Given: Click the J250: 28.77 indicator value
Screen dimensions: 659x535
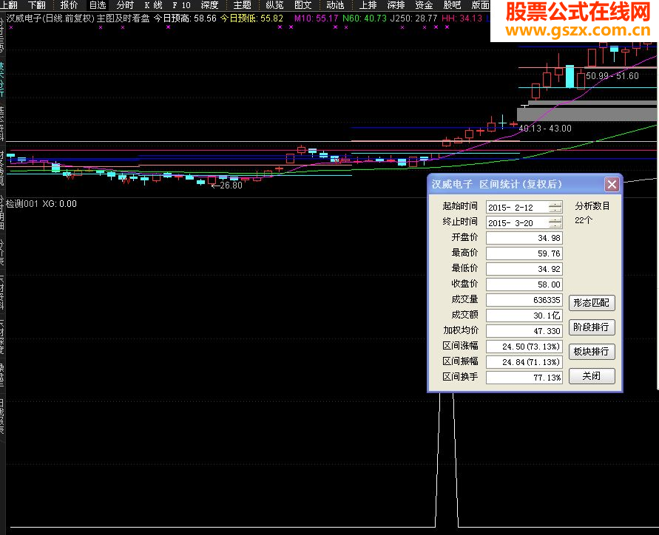Looking at the screenshot, I should click(414, 18).
